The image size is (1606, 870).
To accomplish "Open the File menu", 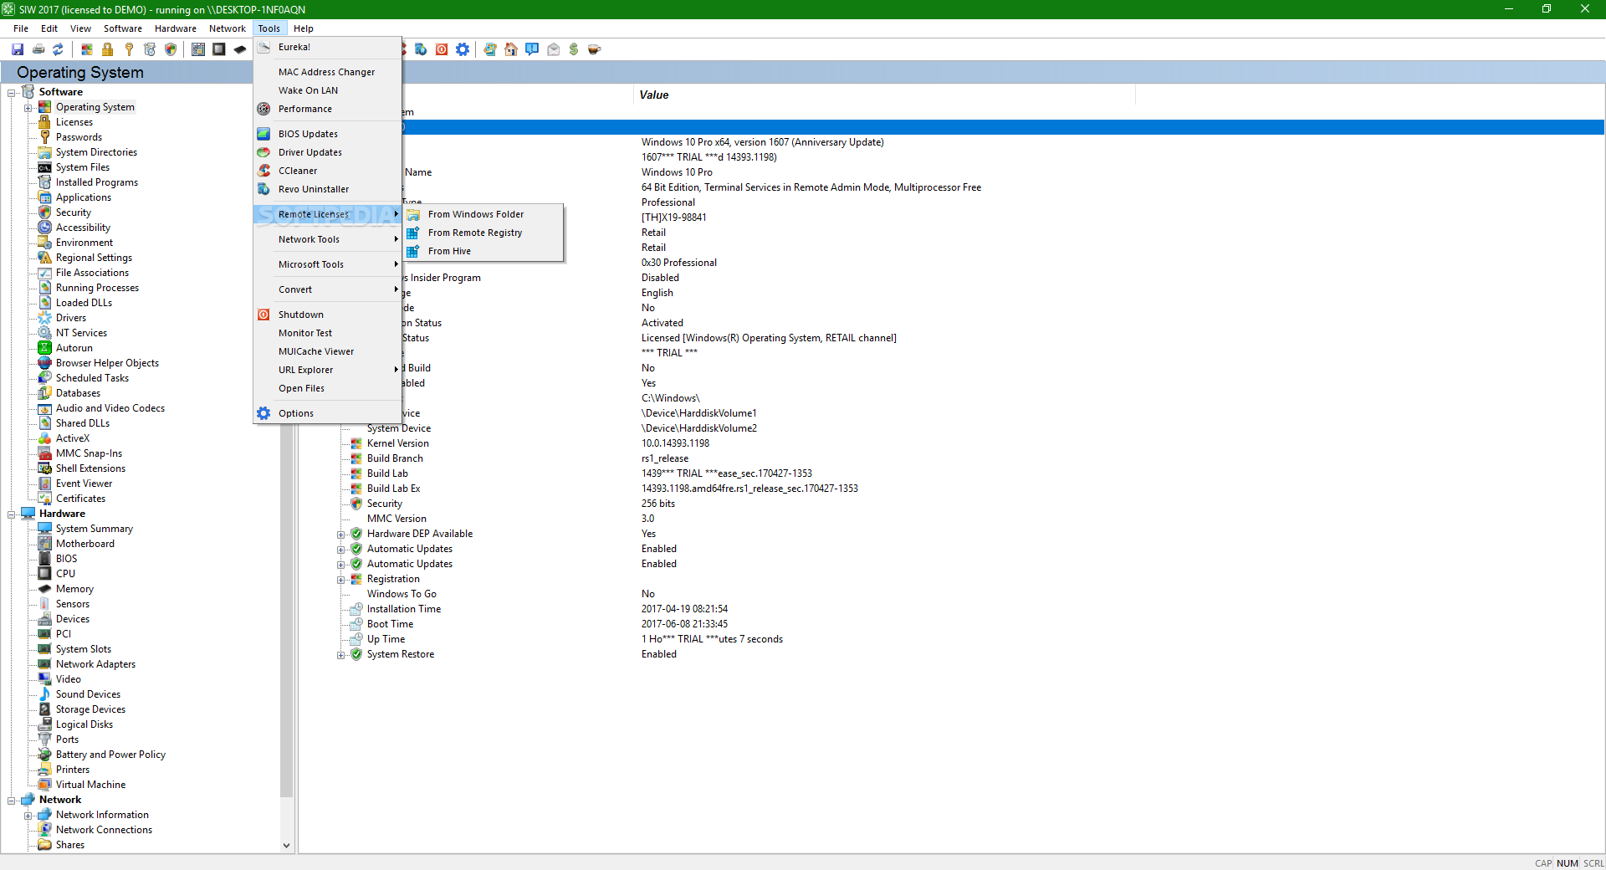I will point(21,28).
